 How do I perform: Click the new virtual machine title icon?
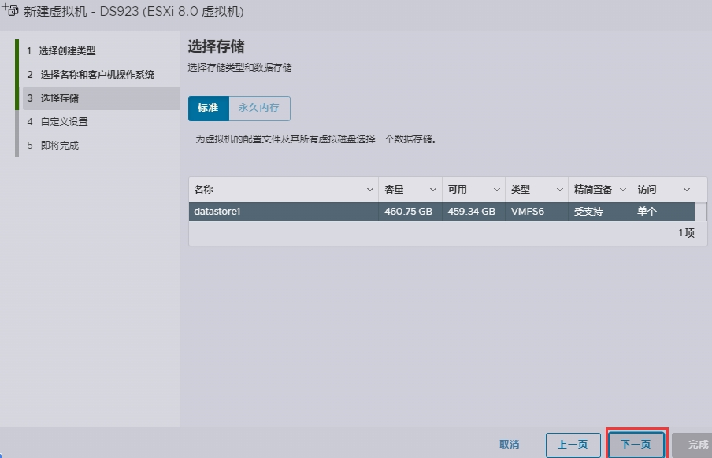[9, 10]
